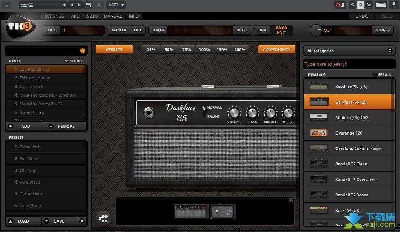Image resolution: width=400 pixels, height=232 pixels.
Task: Open the SETTINGS menu
Action: pos(54,16)
